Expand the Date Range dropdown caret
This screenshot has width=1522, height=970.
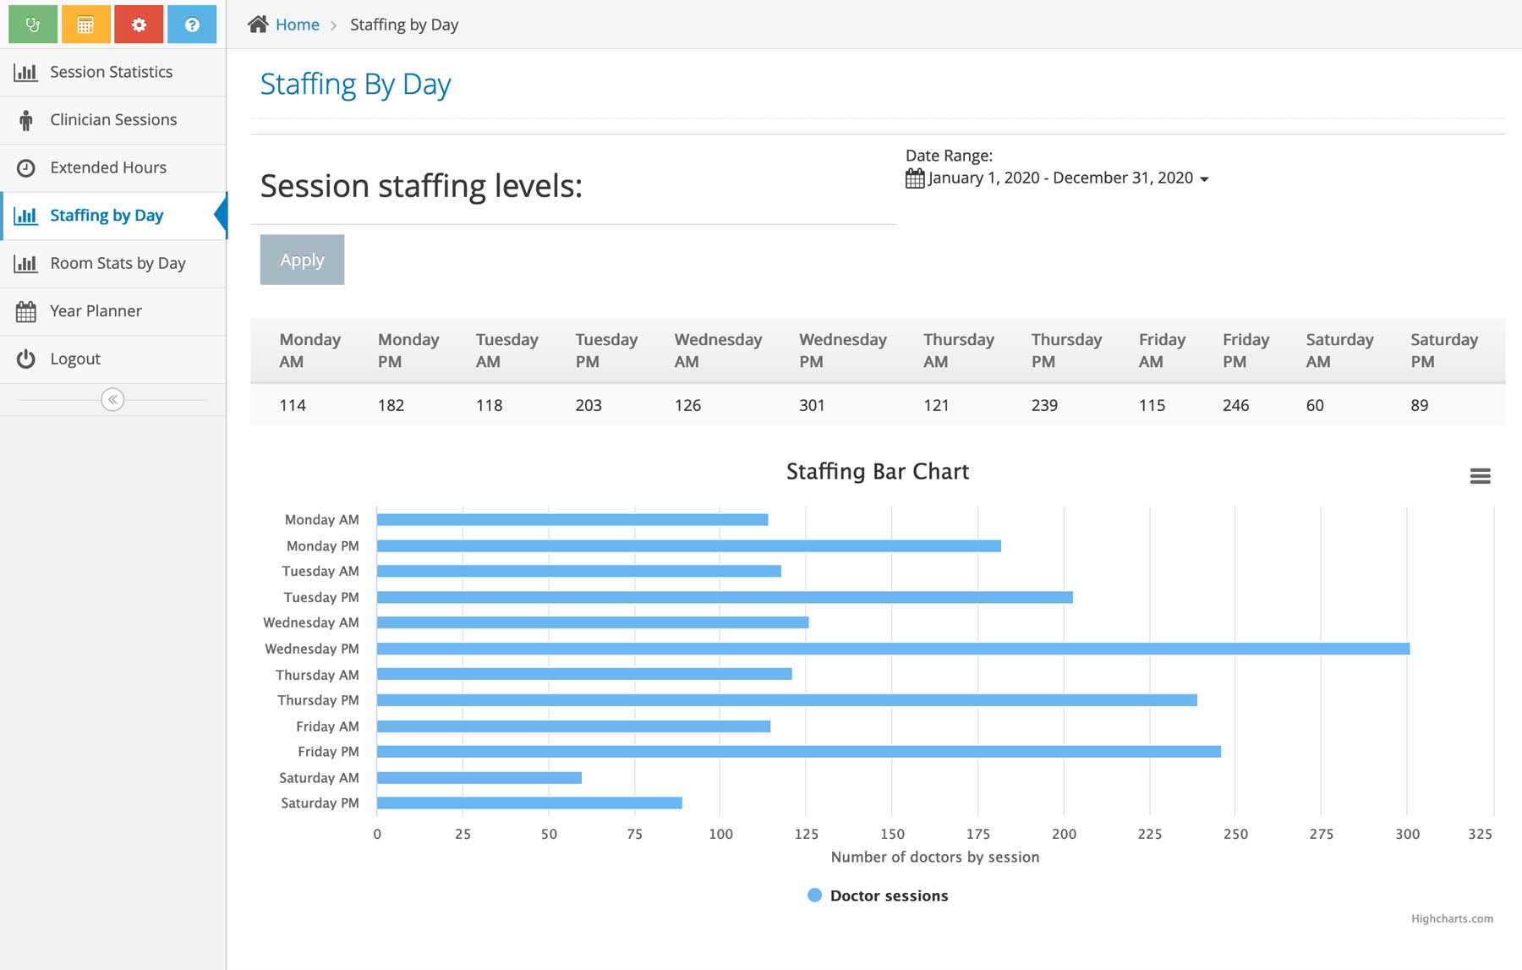(1204, 179)
